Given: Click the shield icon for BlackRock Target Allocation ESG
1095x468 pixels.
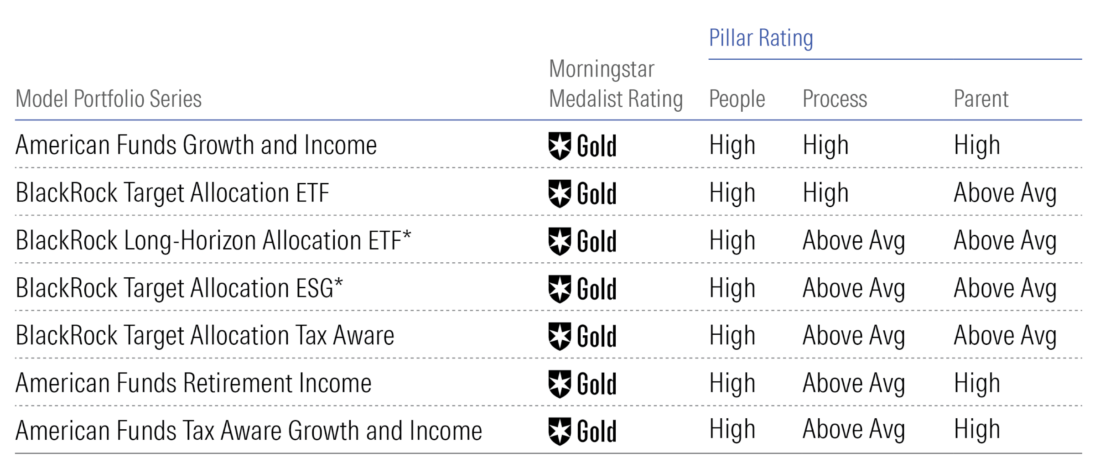Looking at the screenshot, I should coord(559,289).
